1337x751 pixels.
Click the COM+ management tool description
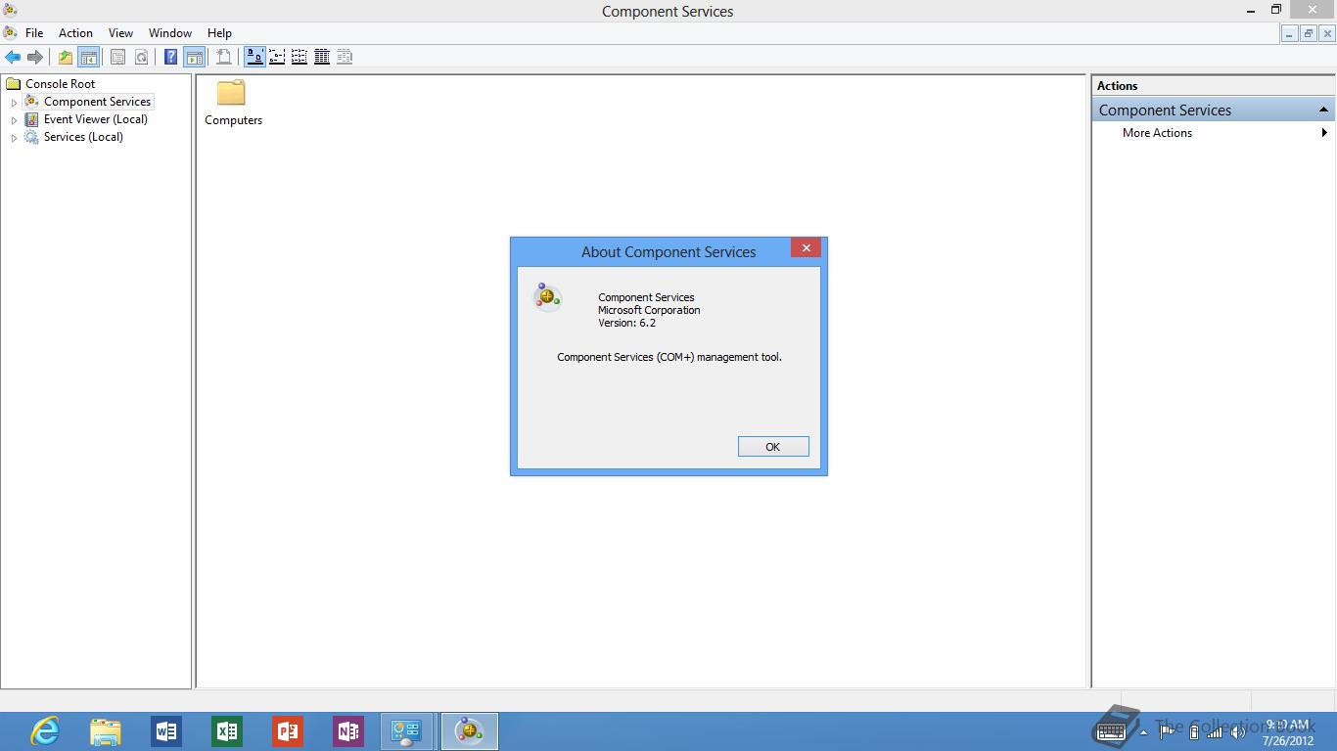669,357
